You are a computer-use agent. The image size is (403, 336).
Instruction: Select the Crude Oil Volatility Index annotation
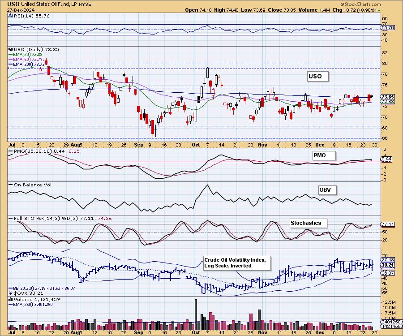237,263
